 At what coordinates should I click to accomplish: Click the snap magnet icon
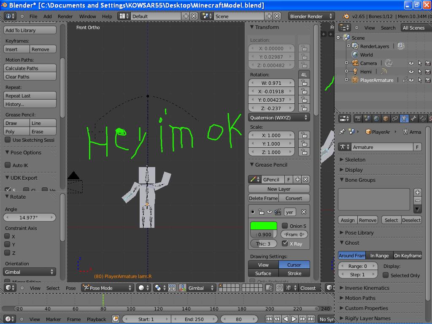click(280, 288)
